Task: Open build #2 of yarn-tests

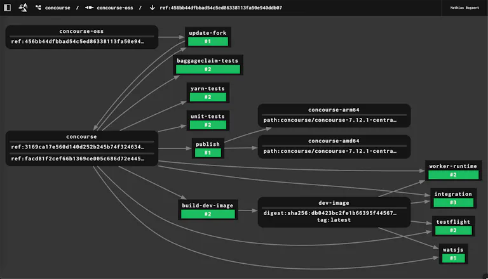Action: click(208, 97)
